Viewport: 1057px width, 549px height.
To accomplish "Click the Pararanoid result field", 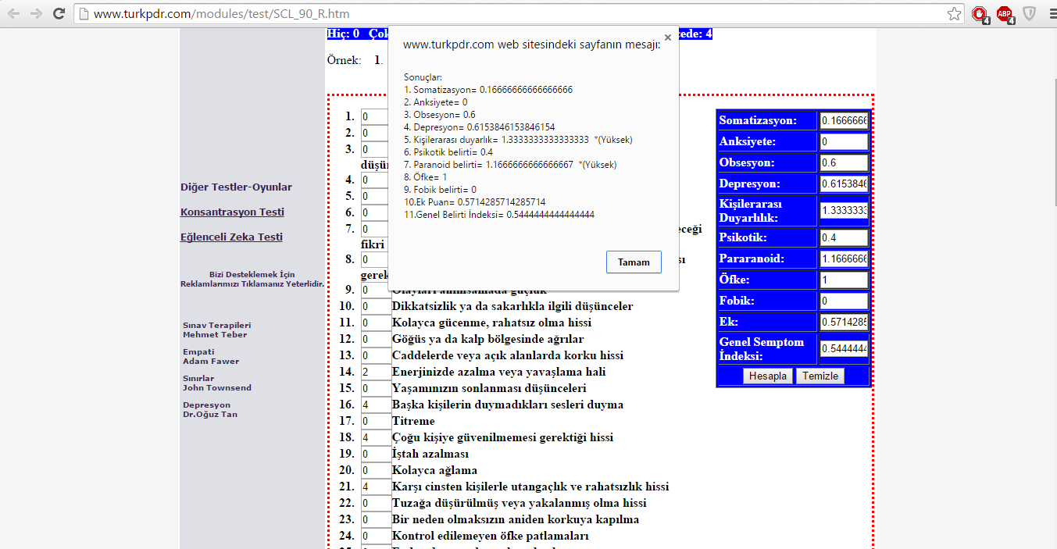I will [x=844, y=258].
